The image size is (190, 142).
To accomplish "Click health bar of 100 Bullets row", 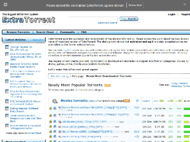I will coord(187,122).
